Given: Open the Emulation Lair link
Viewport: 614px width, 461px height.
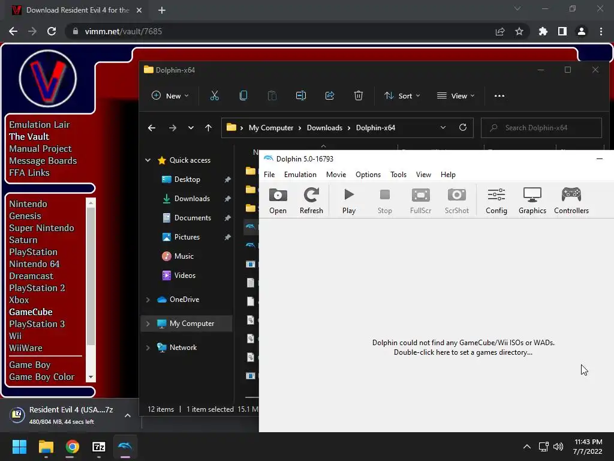Looking at the screenshot, I should 39,125.
